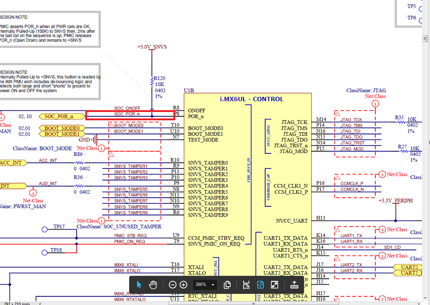The image size is (430, 305).
Task: Dock the floating toolbar
Action: [294, 285]
